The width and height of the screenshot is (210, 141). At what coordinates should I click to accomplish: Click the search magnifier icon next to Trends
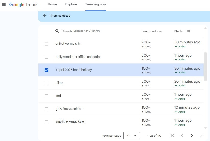pos(57,31)
